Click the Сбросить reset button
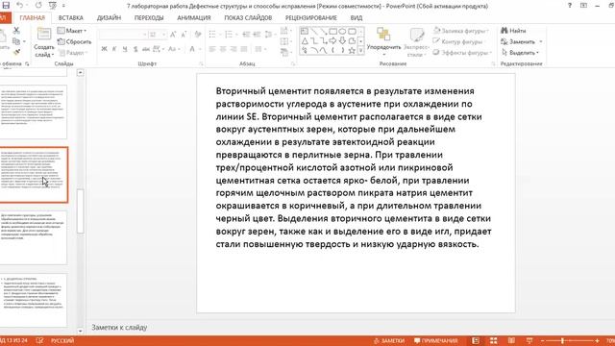Viewport: 615px width, 346px height. coord(75,41)
